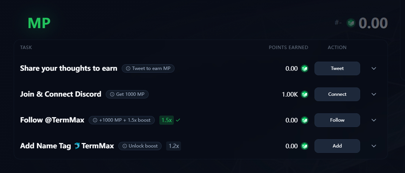405x173 pixels.
Task: Expand the 'Join & Connect Discord' task details
Action: [374, 94]
